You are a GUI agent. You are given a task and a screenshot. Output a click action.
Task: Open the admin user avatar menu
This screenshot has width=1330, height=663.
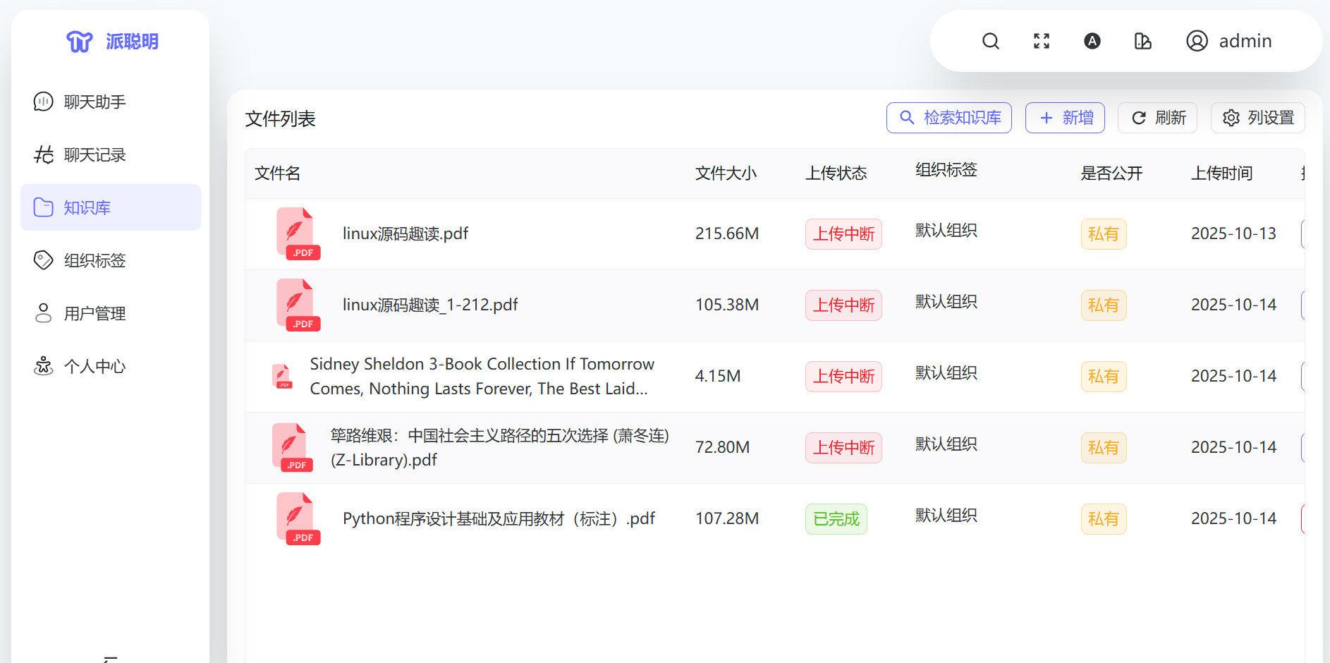coord(1229,41)
